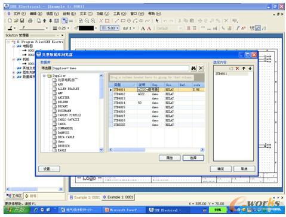Open the 视图(V) menu
The image size is (286, 217).
[x=53, y=14]
